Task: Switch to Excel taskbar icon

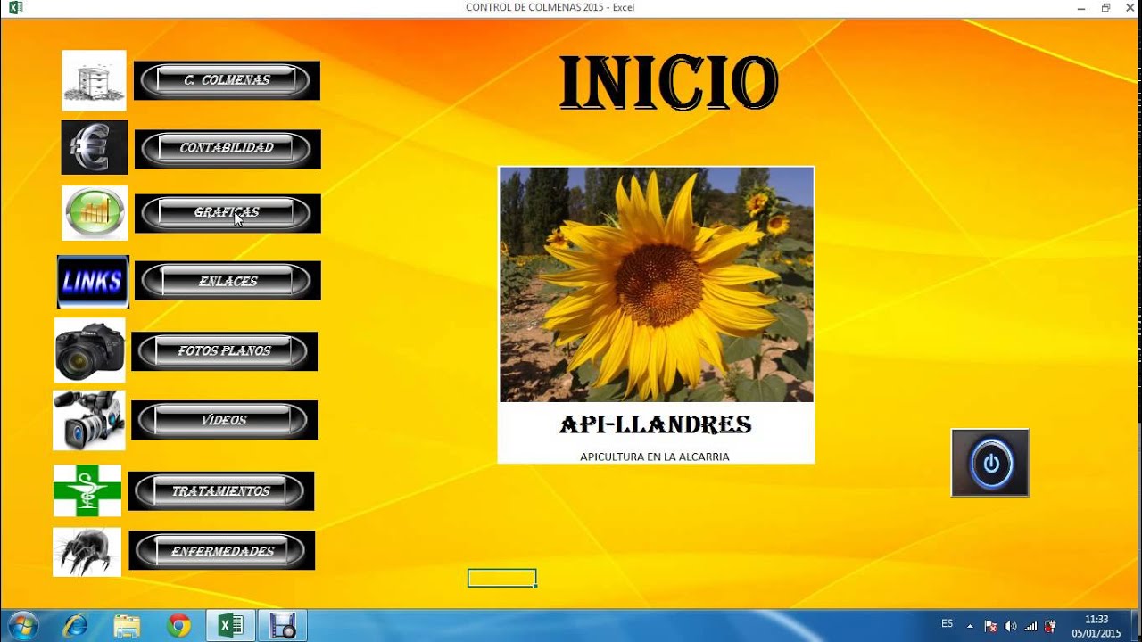Action: pyautogui.click(x=231, y=626)
